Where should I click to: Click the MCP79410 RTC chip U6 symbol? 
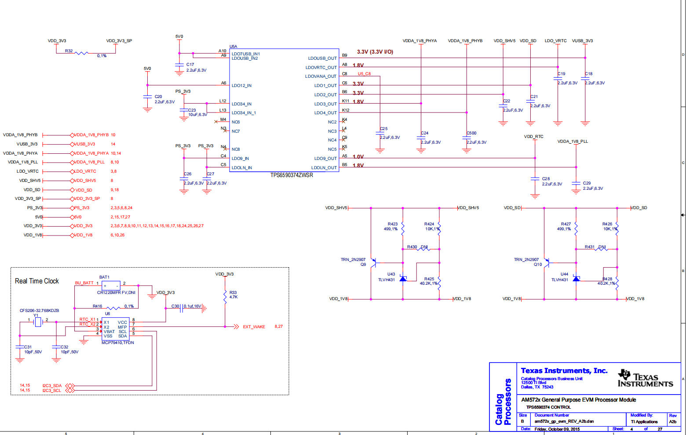116,329
